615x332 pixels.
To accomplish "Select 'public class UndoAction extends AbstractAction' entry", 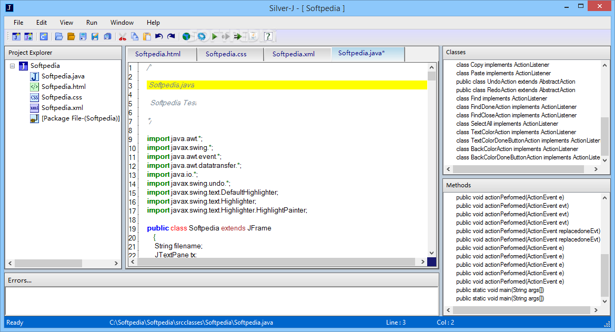I will click(516, 82).
